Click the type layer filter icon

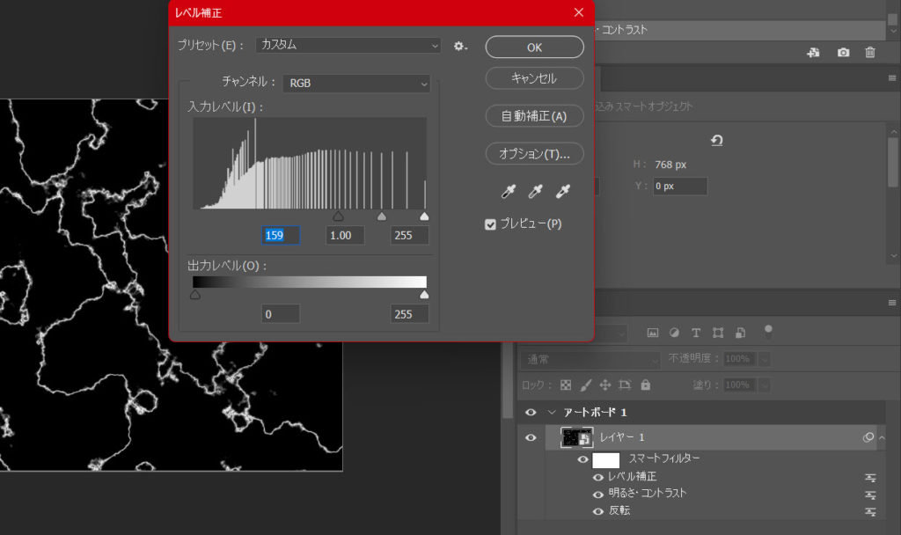pyautogui.click(x=696, y=333)
